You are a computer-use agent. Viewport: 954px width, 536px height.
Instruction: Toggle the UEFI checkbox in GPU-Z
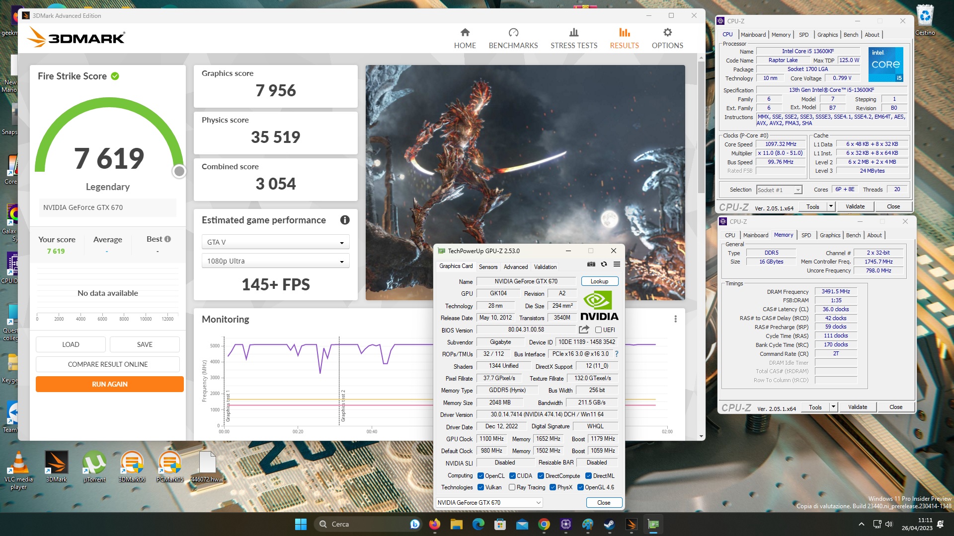click(x=598, y=330)
